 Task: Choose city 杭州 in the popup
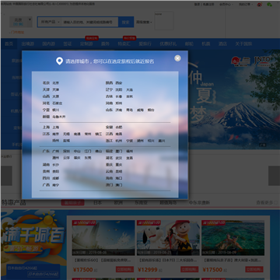pos(119,141)
